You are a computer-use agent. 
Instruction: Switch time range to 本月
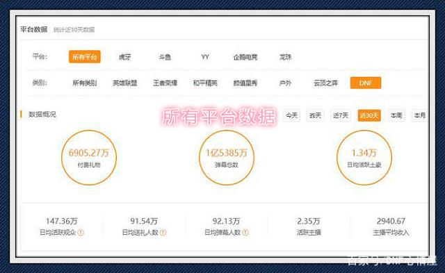click(x=420, y=115)
